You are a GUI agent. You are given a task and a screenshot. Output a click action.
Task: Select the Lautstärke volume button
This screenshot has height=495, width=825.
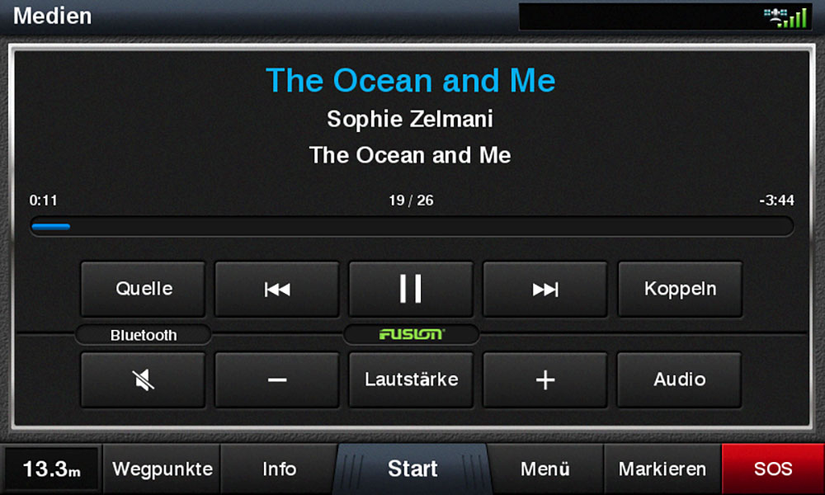(411, 379)
